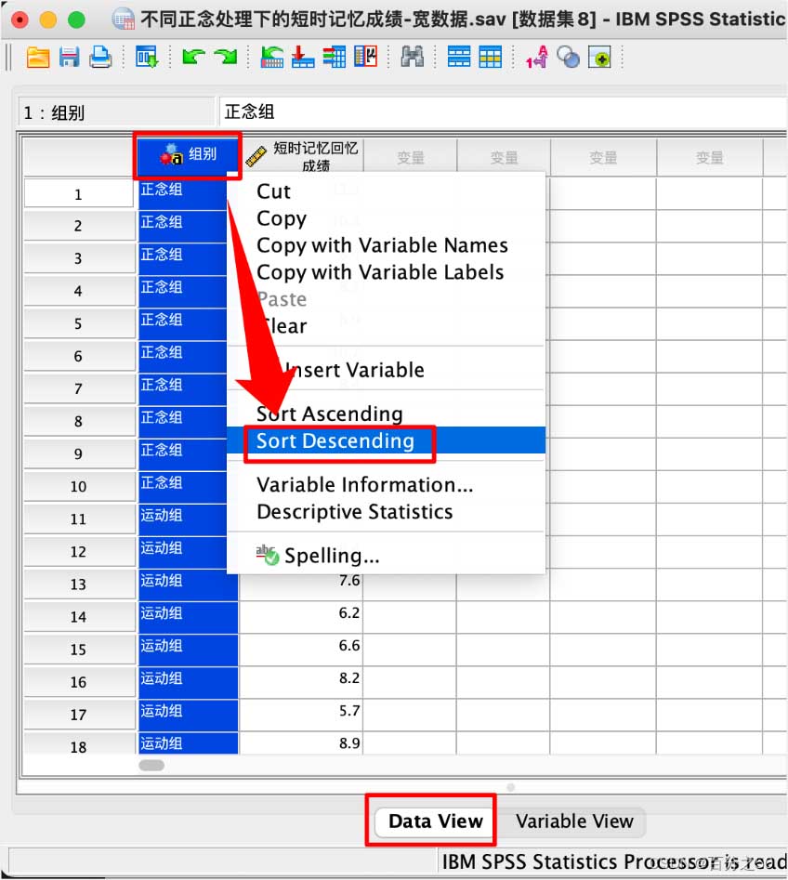The height and width of the screenshot is (880, 788).
Task: Click the Undo green arrow icon
Action: (x=193, y=57)
